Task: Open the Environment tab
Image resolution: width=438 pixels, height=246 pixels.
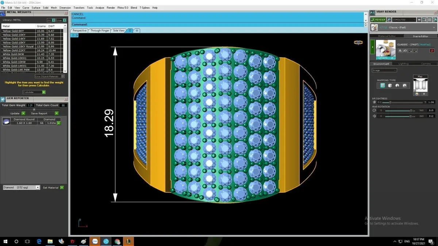Action: [381, 64]
